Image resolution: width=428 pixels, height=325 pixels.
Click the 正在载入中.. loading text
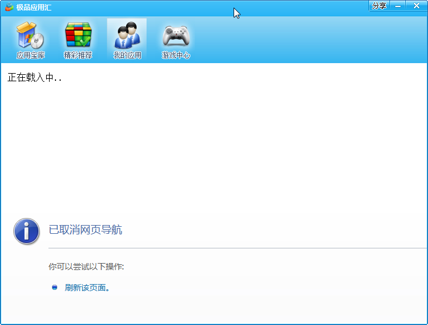pos(34,77)
